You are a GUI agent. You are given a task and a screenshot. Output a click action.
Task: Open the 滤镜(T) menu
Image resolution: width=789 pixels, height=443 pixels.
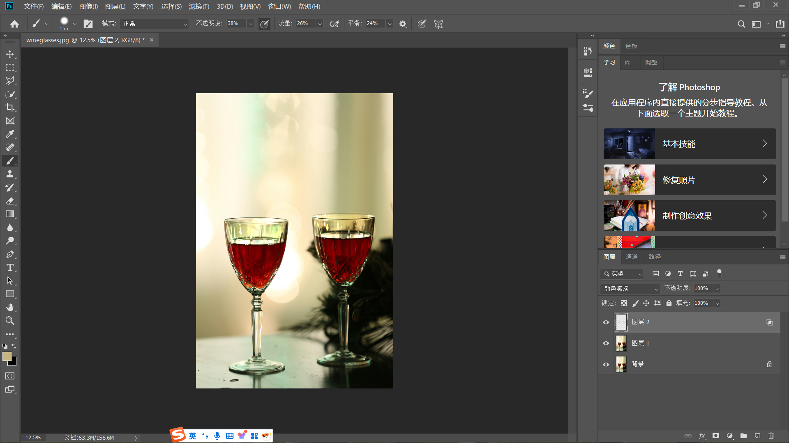(199, 7)
